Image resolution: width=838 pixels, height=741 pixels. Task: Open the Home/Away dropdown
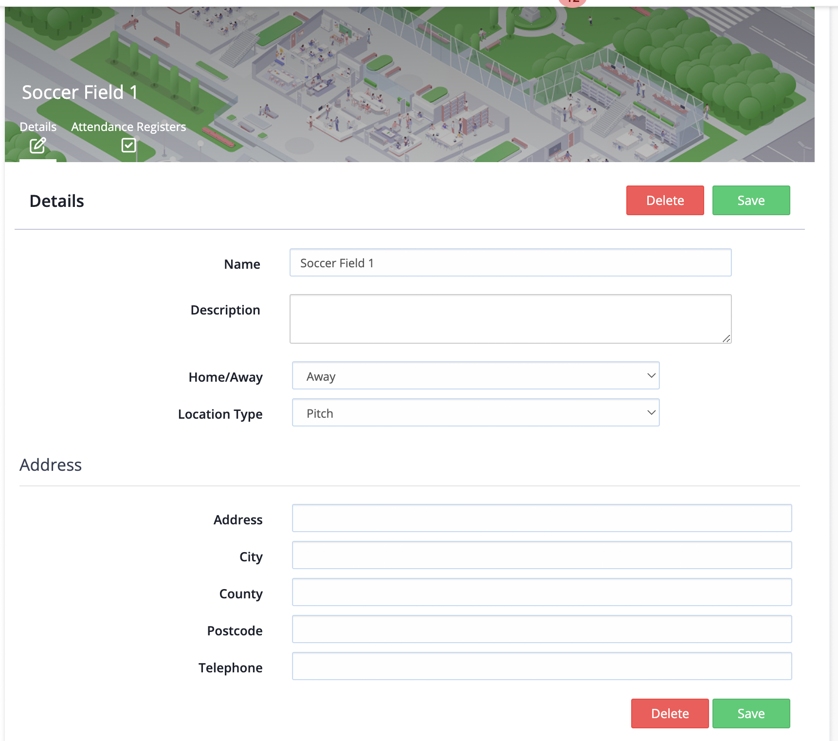475,375
